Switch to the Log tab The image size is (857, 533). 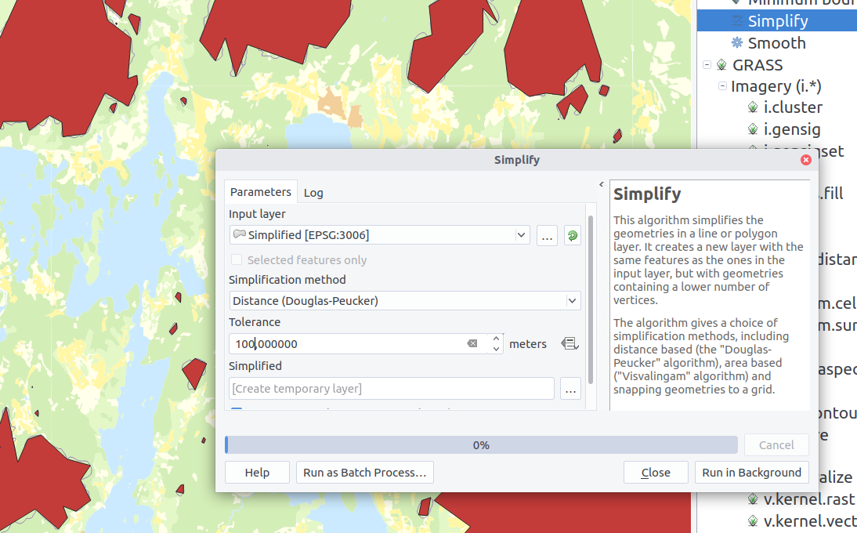pyautogui.click(x=313, y=193)
